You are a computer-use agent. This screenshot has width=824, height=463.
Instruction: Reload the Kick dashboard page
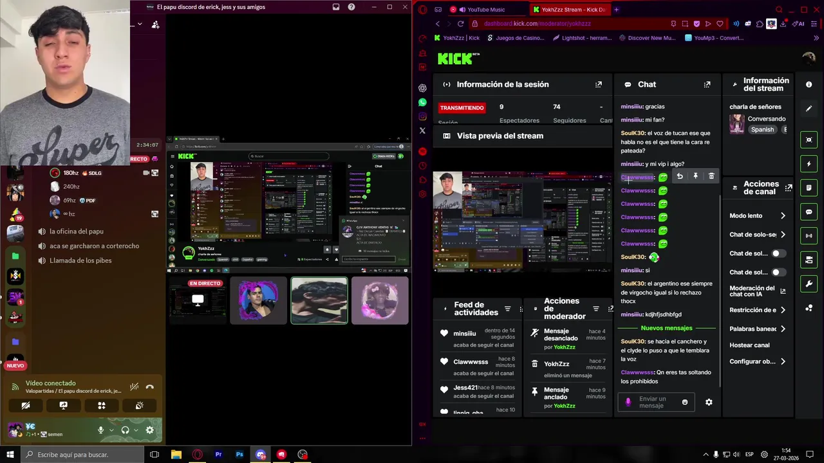(460, 24)
